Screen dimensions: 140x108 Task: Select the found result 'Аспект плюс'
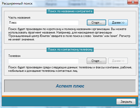(70, 86)
